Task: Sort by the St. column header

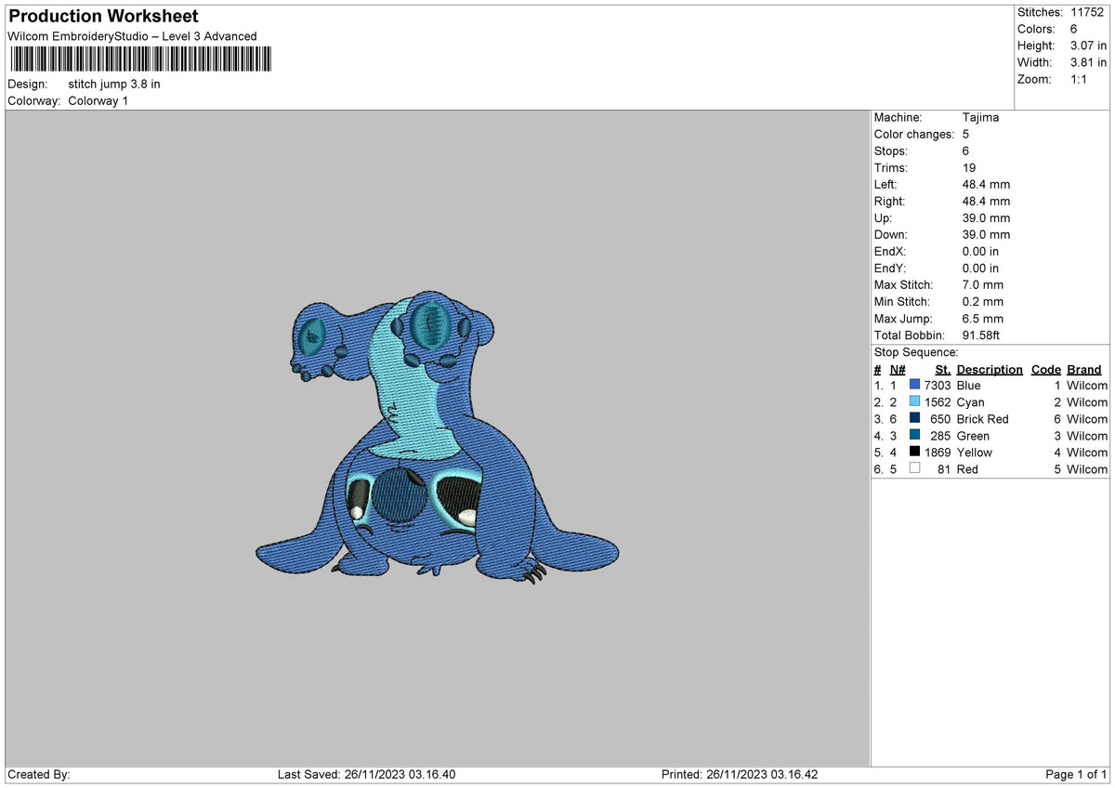Action: coord(942,369)
